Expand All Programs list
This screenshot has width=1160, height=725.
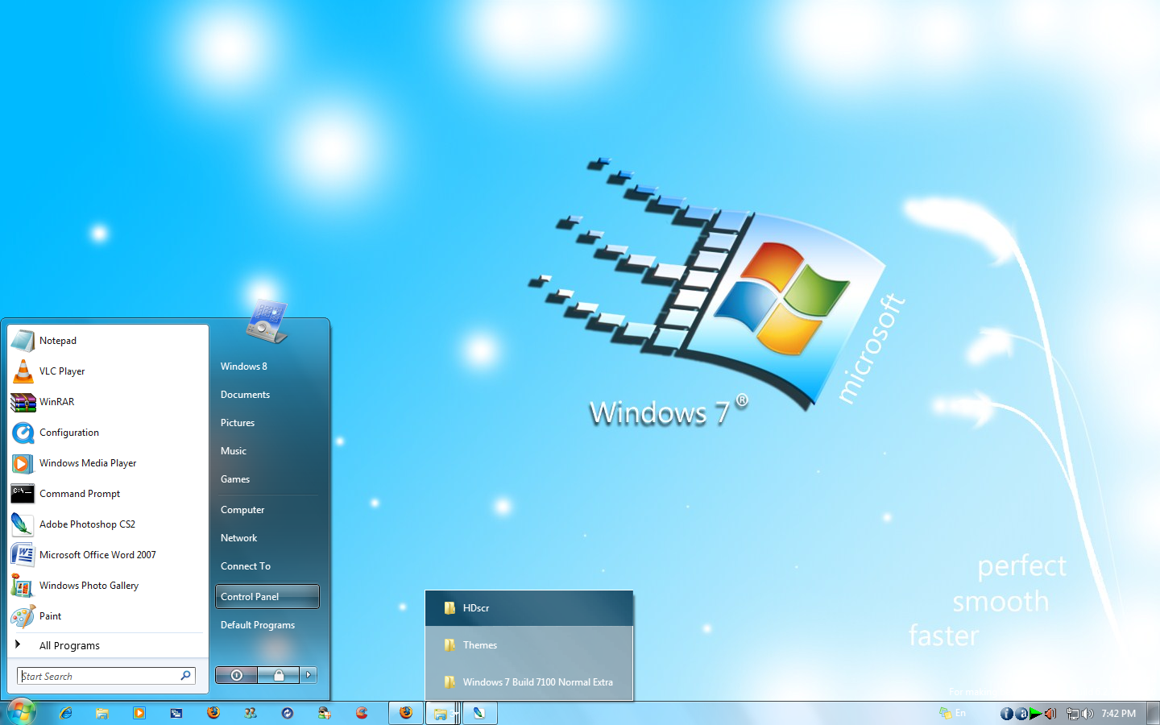point(108,645)
